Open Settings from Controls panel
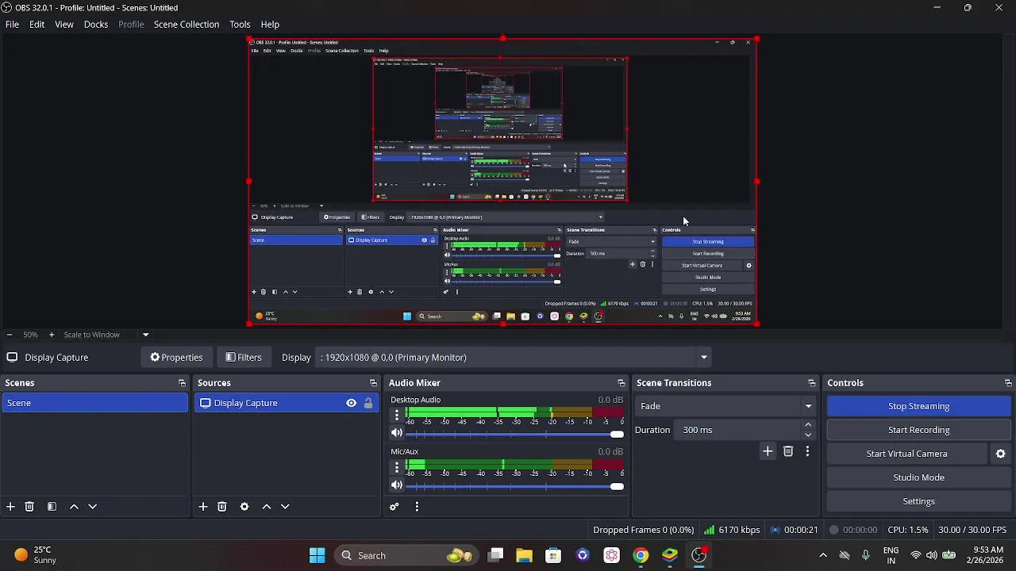1016x571 pixels. (x=918, y=501)
